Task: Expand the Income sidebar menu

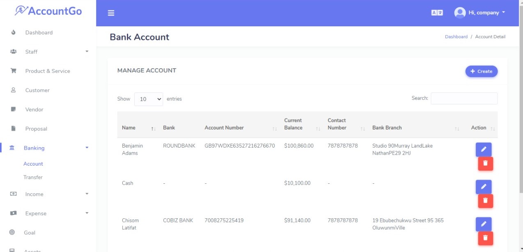Action: 48,194
